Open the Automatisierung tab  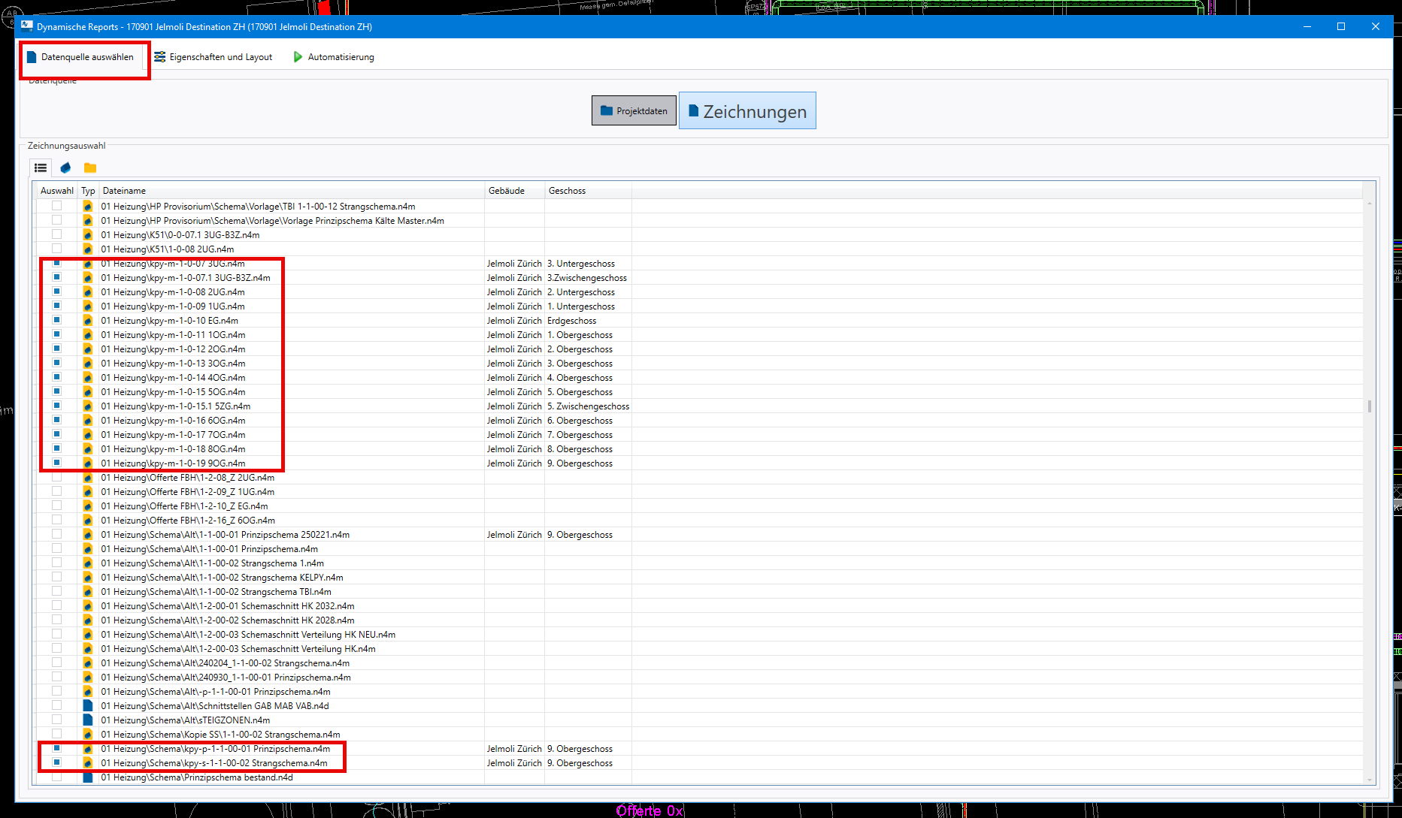[333, 57]
